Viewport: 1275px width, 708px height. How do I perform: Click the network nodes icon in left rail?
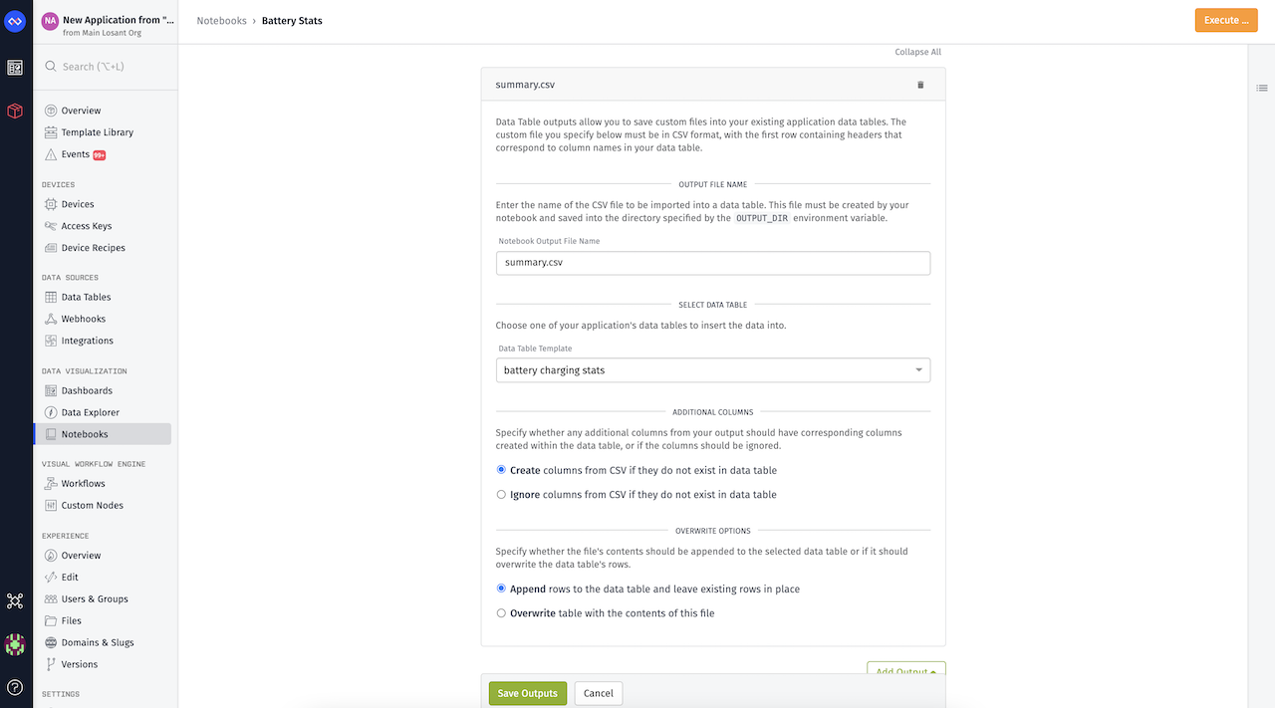click(x=15, y=600)
